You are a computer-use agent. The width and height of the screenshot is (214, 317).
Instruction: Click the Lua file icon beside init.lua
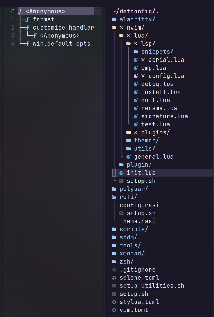[x=121, y=173]
